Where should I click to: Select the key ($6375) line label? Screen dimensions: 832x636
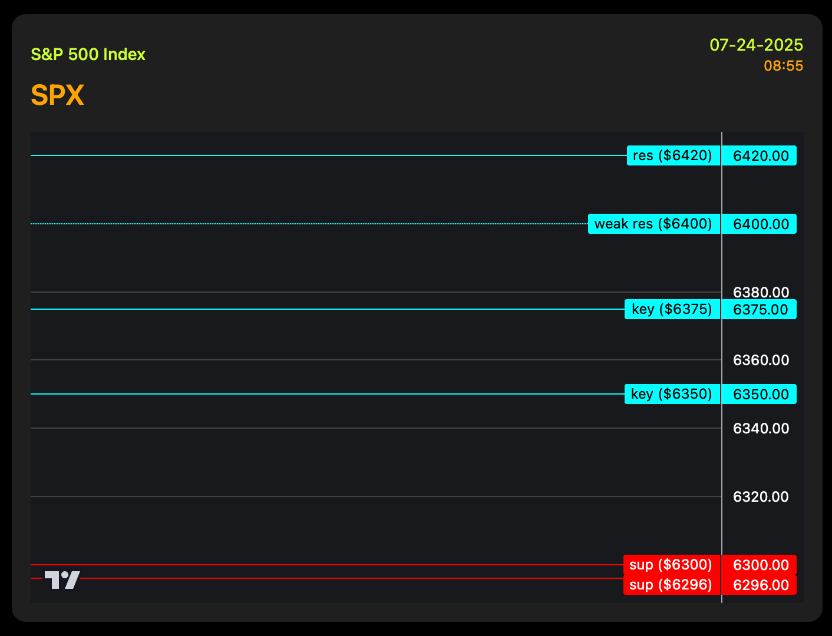[x=672, y=309]
